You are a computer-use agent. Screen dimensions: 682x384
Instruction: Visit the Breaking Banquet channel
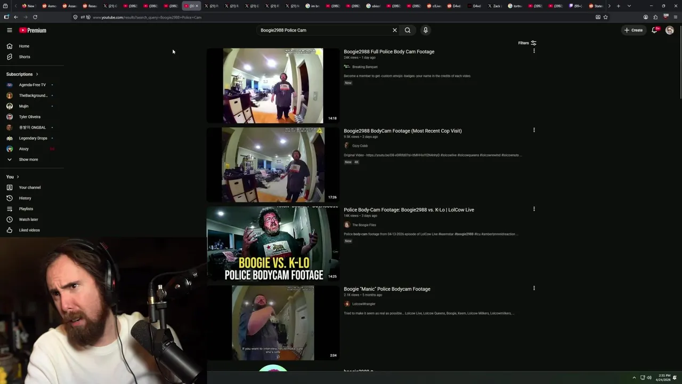[364, 67]
